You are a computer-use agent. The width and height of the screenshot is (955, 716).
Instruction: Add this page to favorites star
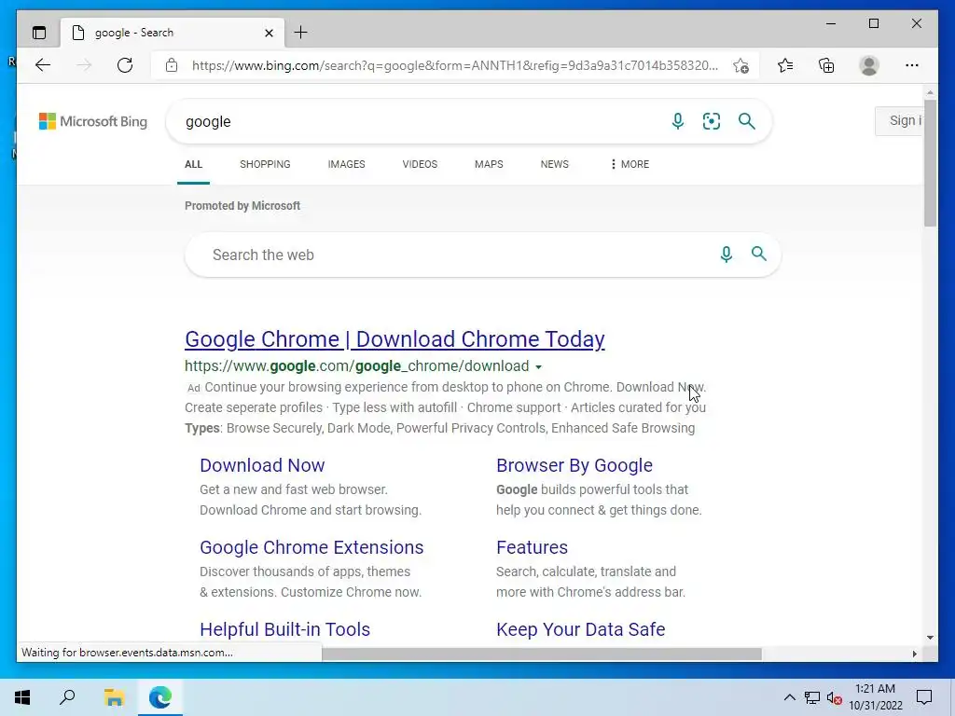tap(740, 66)
